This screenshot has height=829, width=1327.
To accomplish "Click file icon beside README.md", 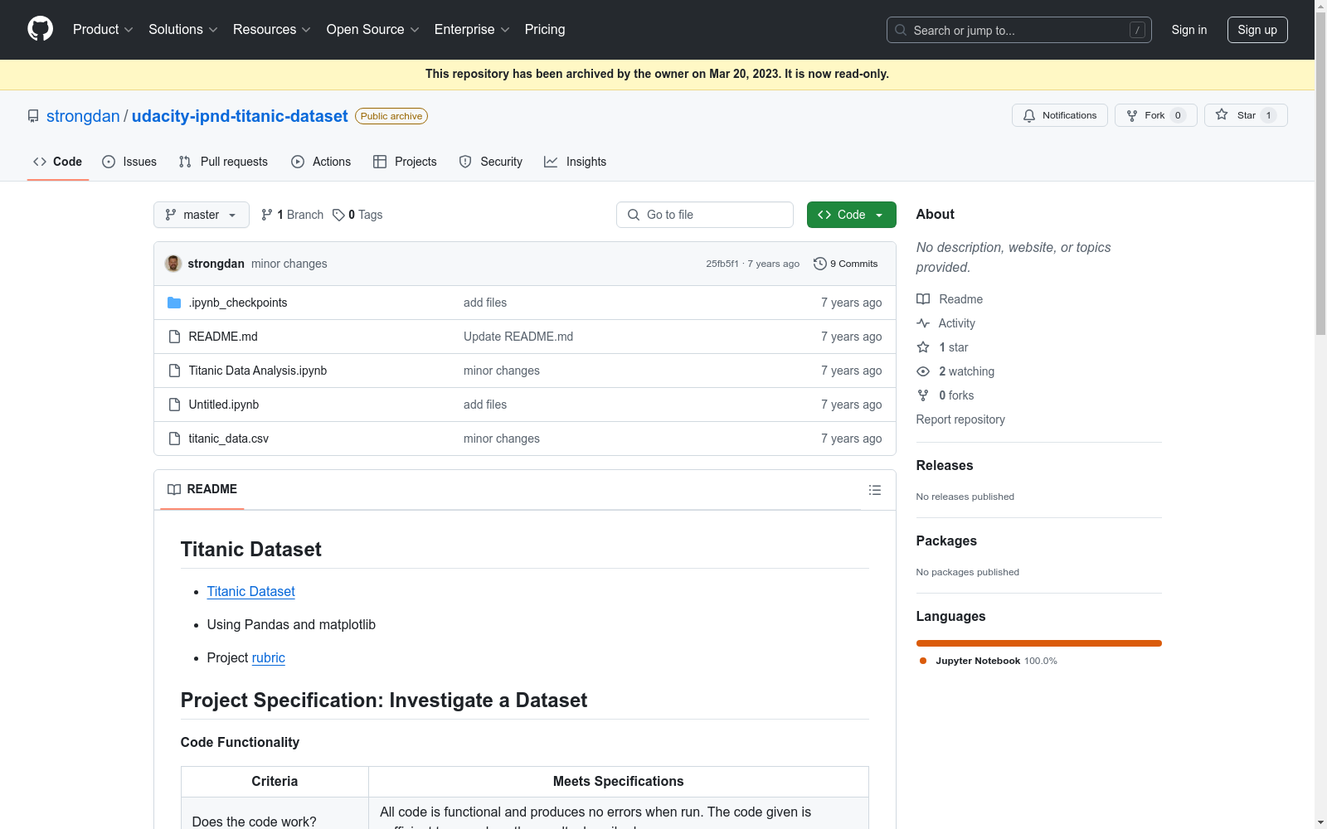I will 174,337.
